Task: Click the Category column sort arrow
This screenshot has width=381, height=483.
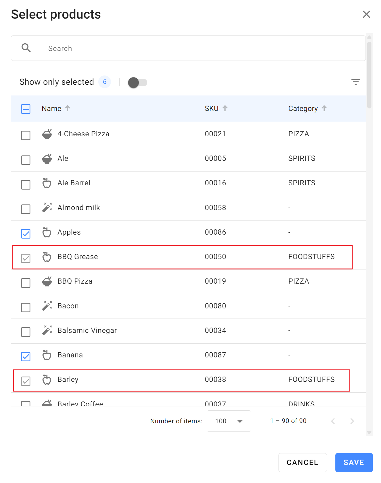Action: (324, 108)
